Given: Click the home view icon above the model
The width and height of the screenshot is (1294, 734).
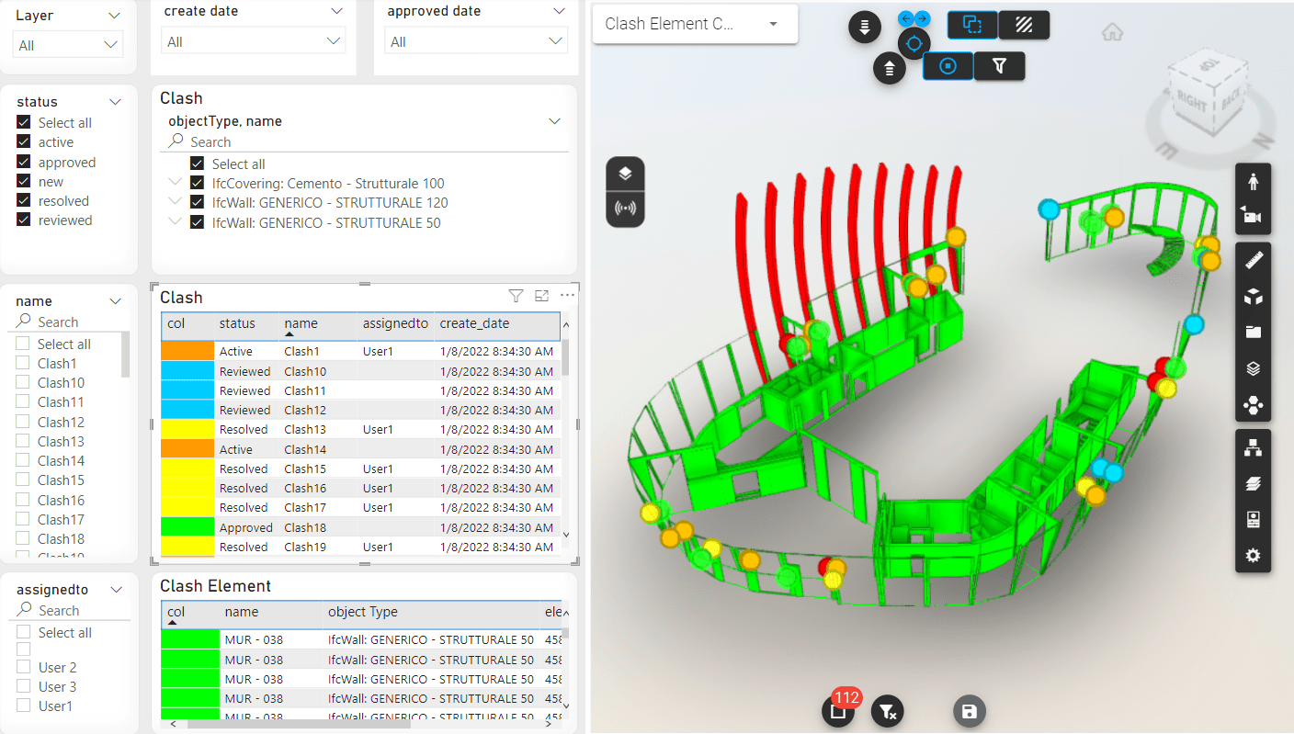Looking at the screenshot, I should (x=1112, y=31).
